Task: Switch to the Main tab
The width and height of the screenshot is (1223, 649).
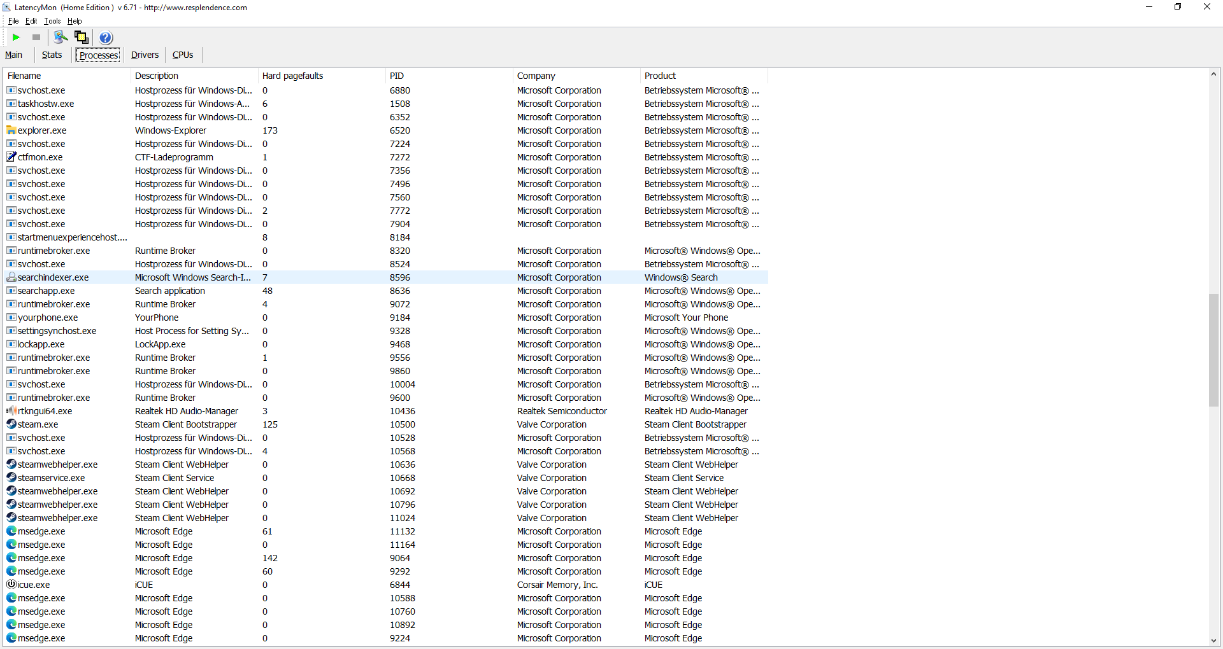Action: 13,55
